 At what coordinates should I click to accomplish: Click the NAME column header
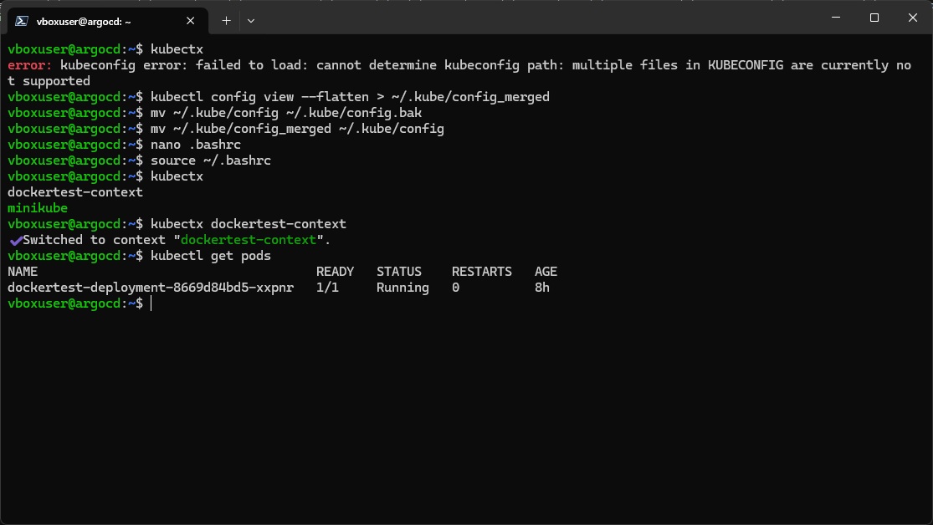(x=23, y=272)
